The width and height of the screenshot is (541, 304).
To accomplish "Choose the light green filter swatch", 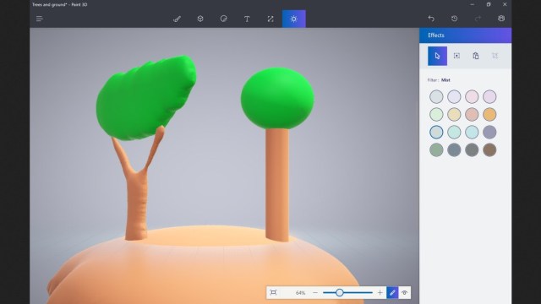I will 436,115.
